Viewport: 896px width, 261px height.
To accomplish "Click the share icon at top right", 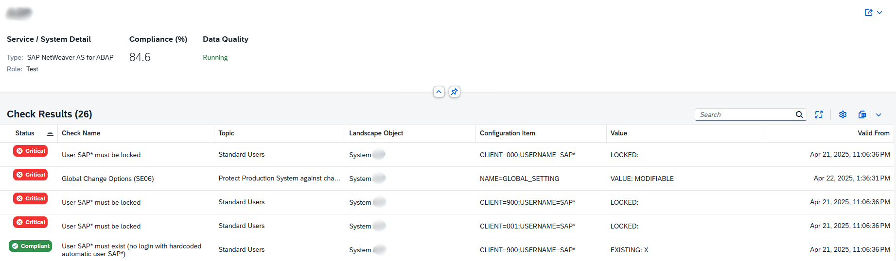I will pos(868,13).
